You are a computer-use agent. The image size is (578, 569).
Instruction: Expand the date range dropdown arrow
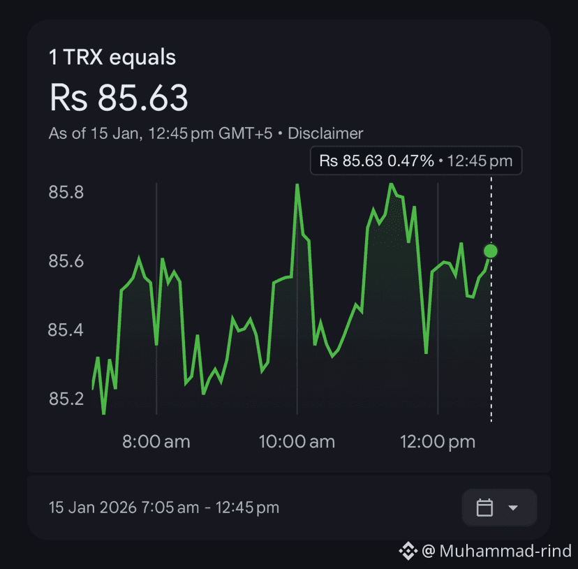tap(513, 508)
